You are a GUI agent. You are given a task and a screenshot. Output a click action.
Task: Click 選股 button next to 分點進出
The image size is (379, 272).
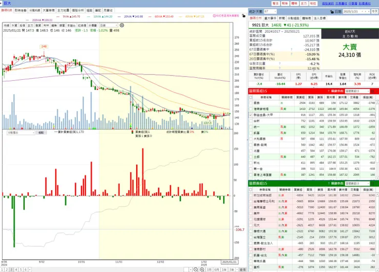click(x=41, y=132)
